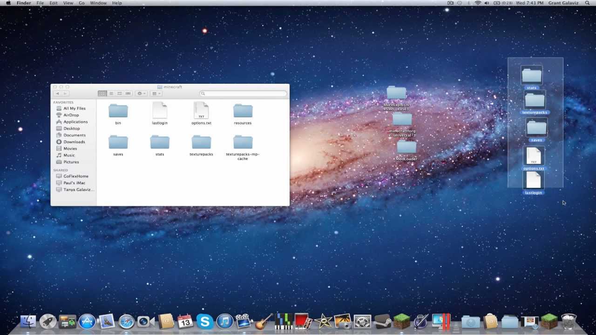Select the lastlogin file in Finder window

(160, 114)
